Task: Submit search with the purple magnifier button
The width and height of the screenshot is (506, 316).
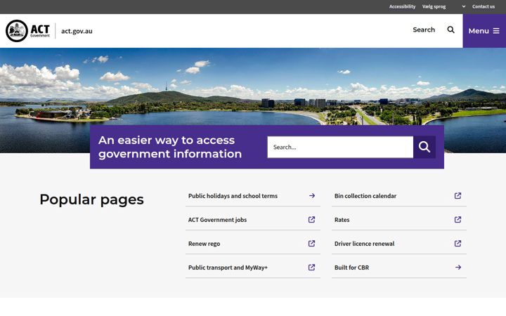Action: click(424, 147)
